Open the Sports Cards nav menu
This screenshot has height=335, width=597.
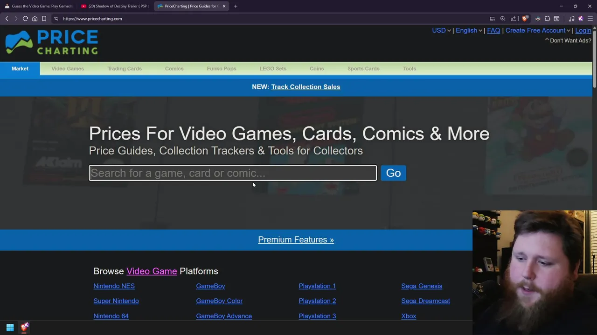pos(363,68)
